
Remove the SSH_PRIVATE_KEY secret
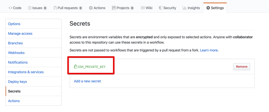[242, 67]
